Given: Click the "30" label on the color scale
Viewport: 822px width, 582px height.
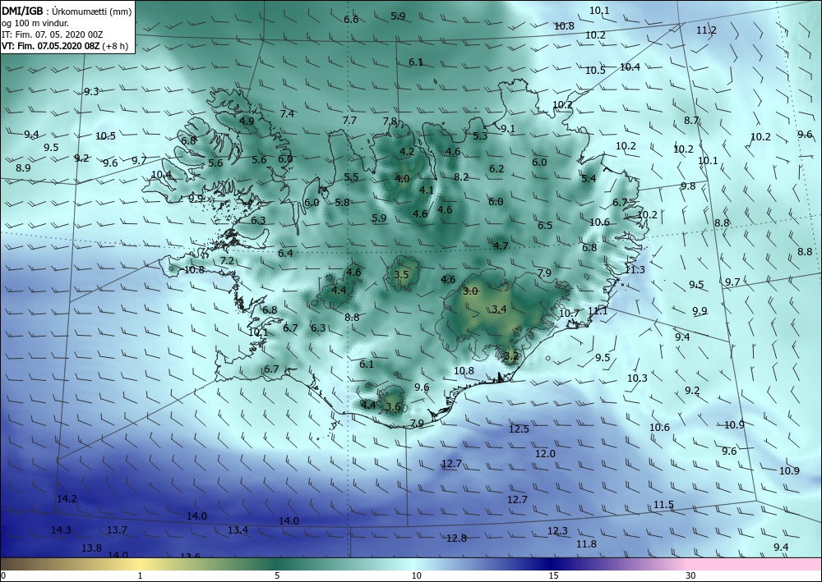Looking at the screenshot, I should (691, 575).
